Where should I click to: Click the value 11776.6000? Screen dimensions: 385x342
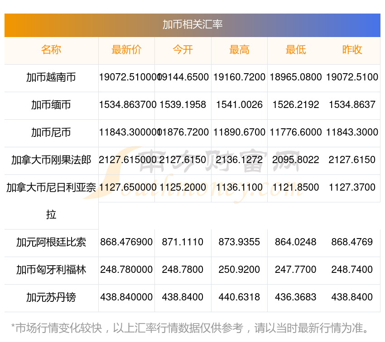pos(296,132)
